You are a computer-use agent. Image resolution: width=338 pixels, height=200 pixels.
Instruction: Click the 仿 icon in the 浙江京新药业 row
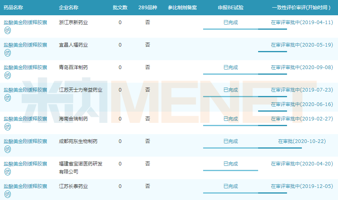pyautogui.click(x=8, y=31)
